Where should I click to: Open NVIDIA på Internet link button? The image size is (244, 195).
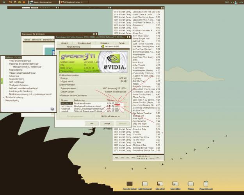tap(110, 116)
